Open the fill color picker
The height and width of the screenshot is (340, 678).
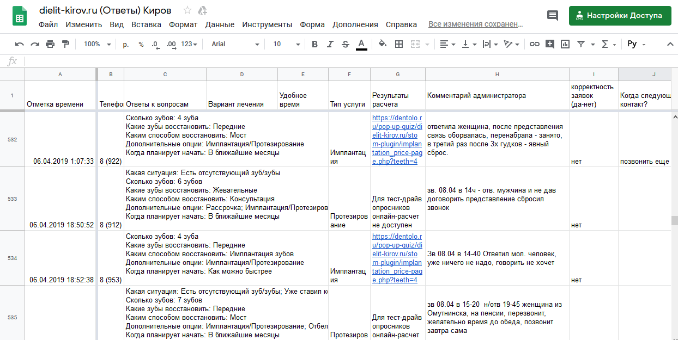pyautogui.click(x=383, y=44)
